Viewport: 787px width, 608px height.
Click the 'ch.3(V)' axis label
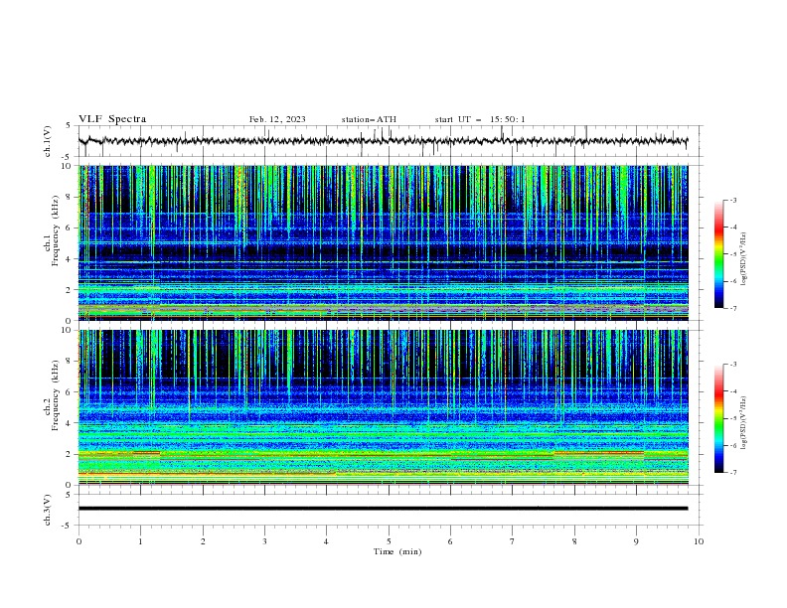(48, 510)
